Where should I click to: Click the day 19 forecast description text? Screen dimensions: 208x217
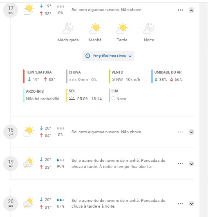pos(119,163)
